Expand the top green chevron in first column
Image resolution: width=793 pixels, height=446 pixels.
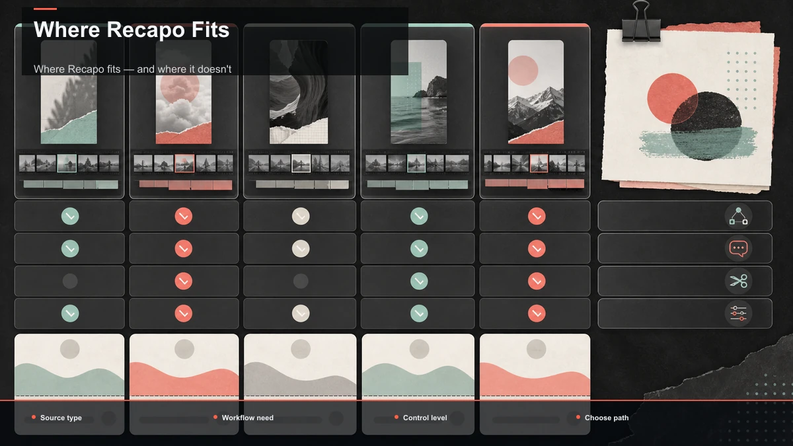point(70,216)
